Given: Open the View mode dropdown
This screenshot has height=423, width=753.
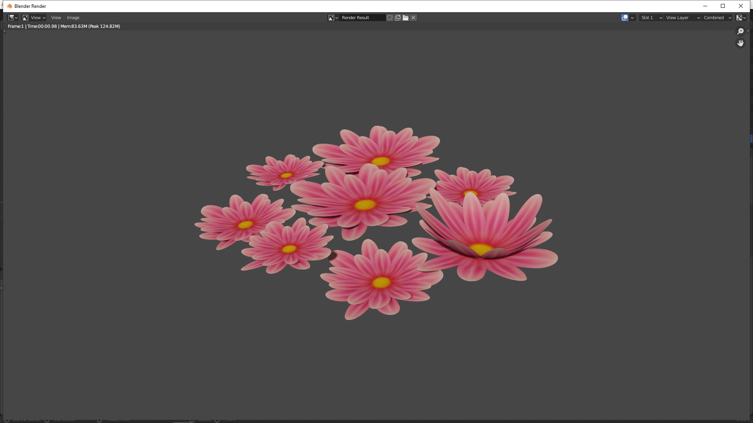Looking at the screenshot, I should (x=34, y=18).
